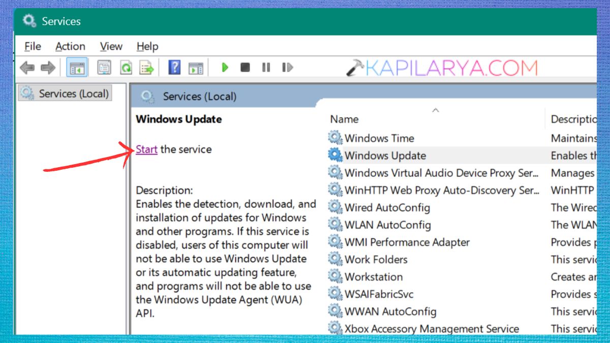Select Services (Local) in the console tree
This screenshot has height=343, width=610.
(65, 93)
